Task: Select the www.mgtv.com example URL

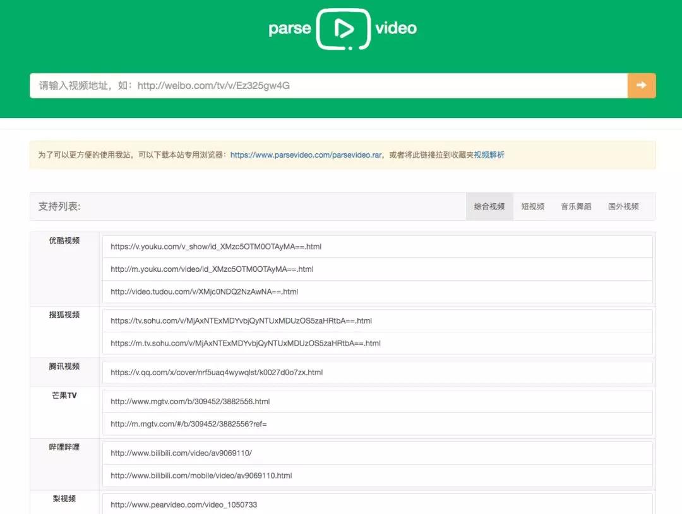Action: (x=190, y=402)
